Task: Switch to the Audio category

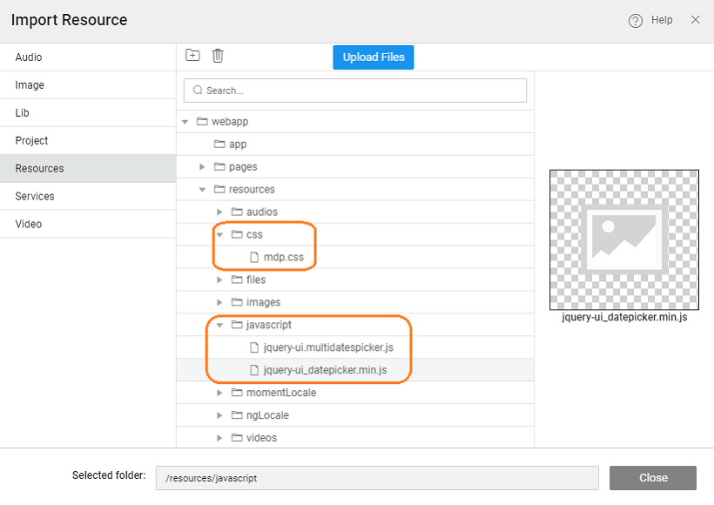Action: pyautogui.click(x=29, y=57)
